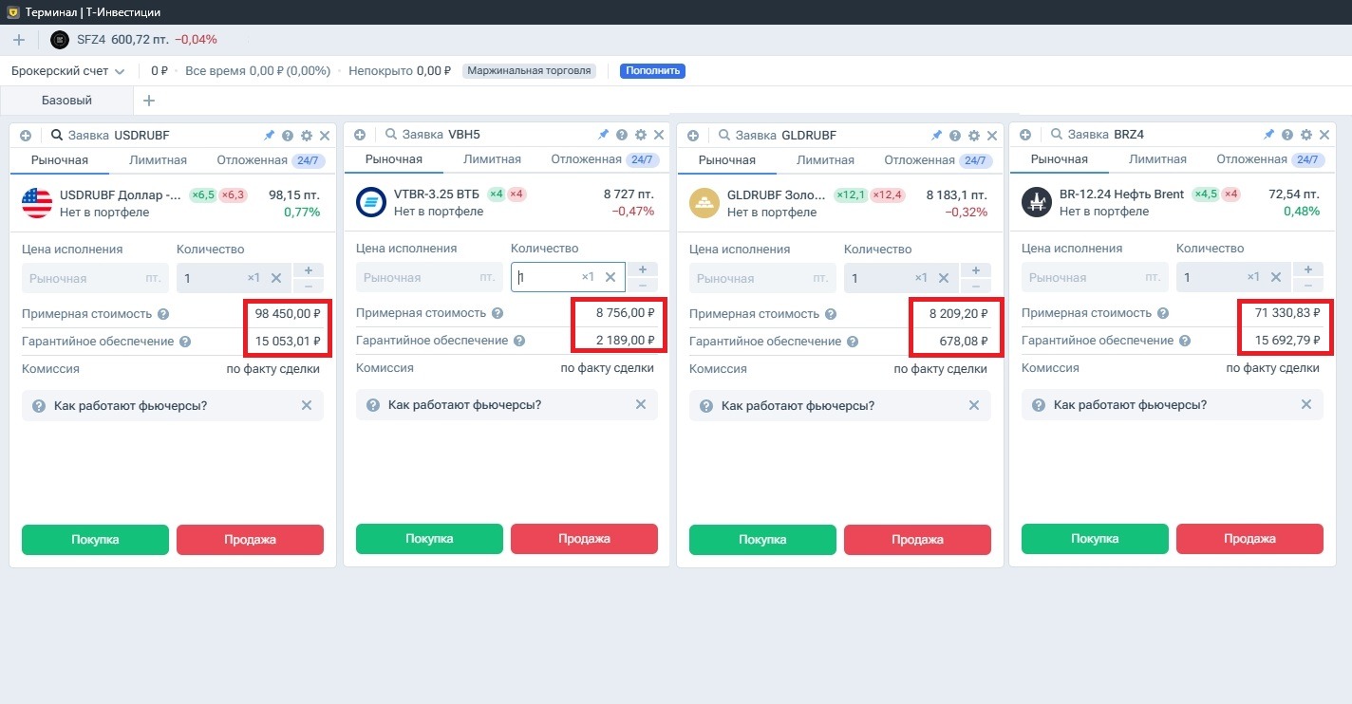The image size is (1352, 704).
Task: Open help icon in the BRZ4 panel header
Action: click(1287, 135)
